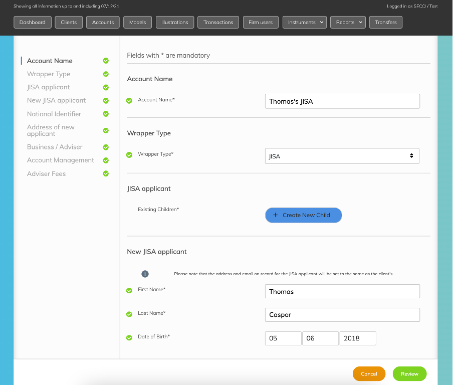Click the green status icon next to Adviser Fees
Image resolution: width=453 pixels, height=385 pixels.
click(x=105, y=173)
